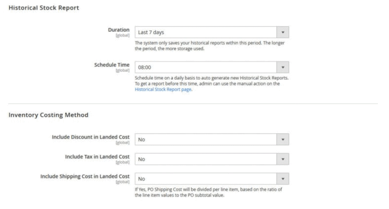The image size is (389, 209).
Task: Click the arrow button on Duration select
Action: click(x=283, y=32)
